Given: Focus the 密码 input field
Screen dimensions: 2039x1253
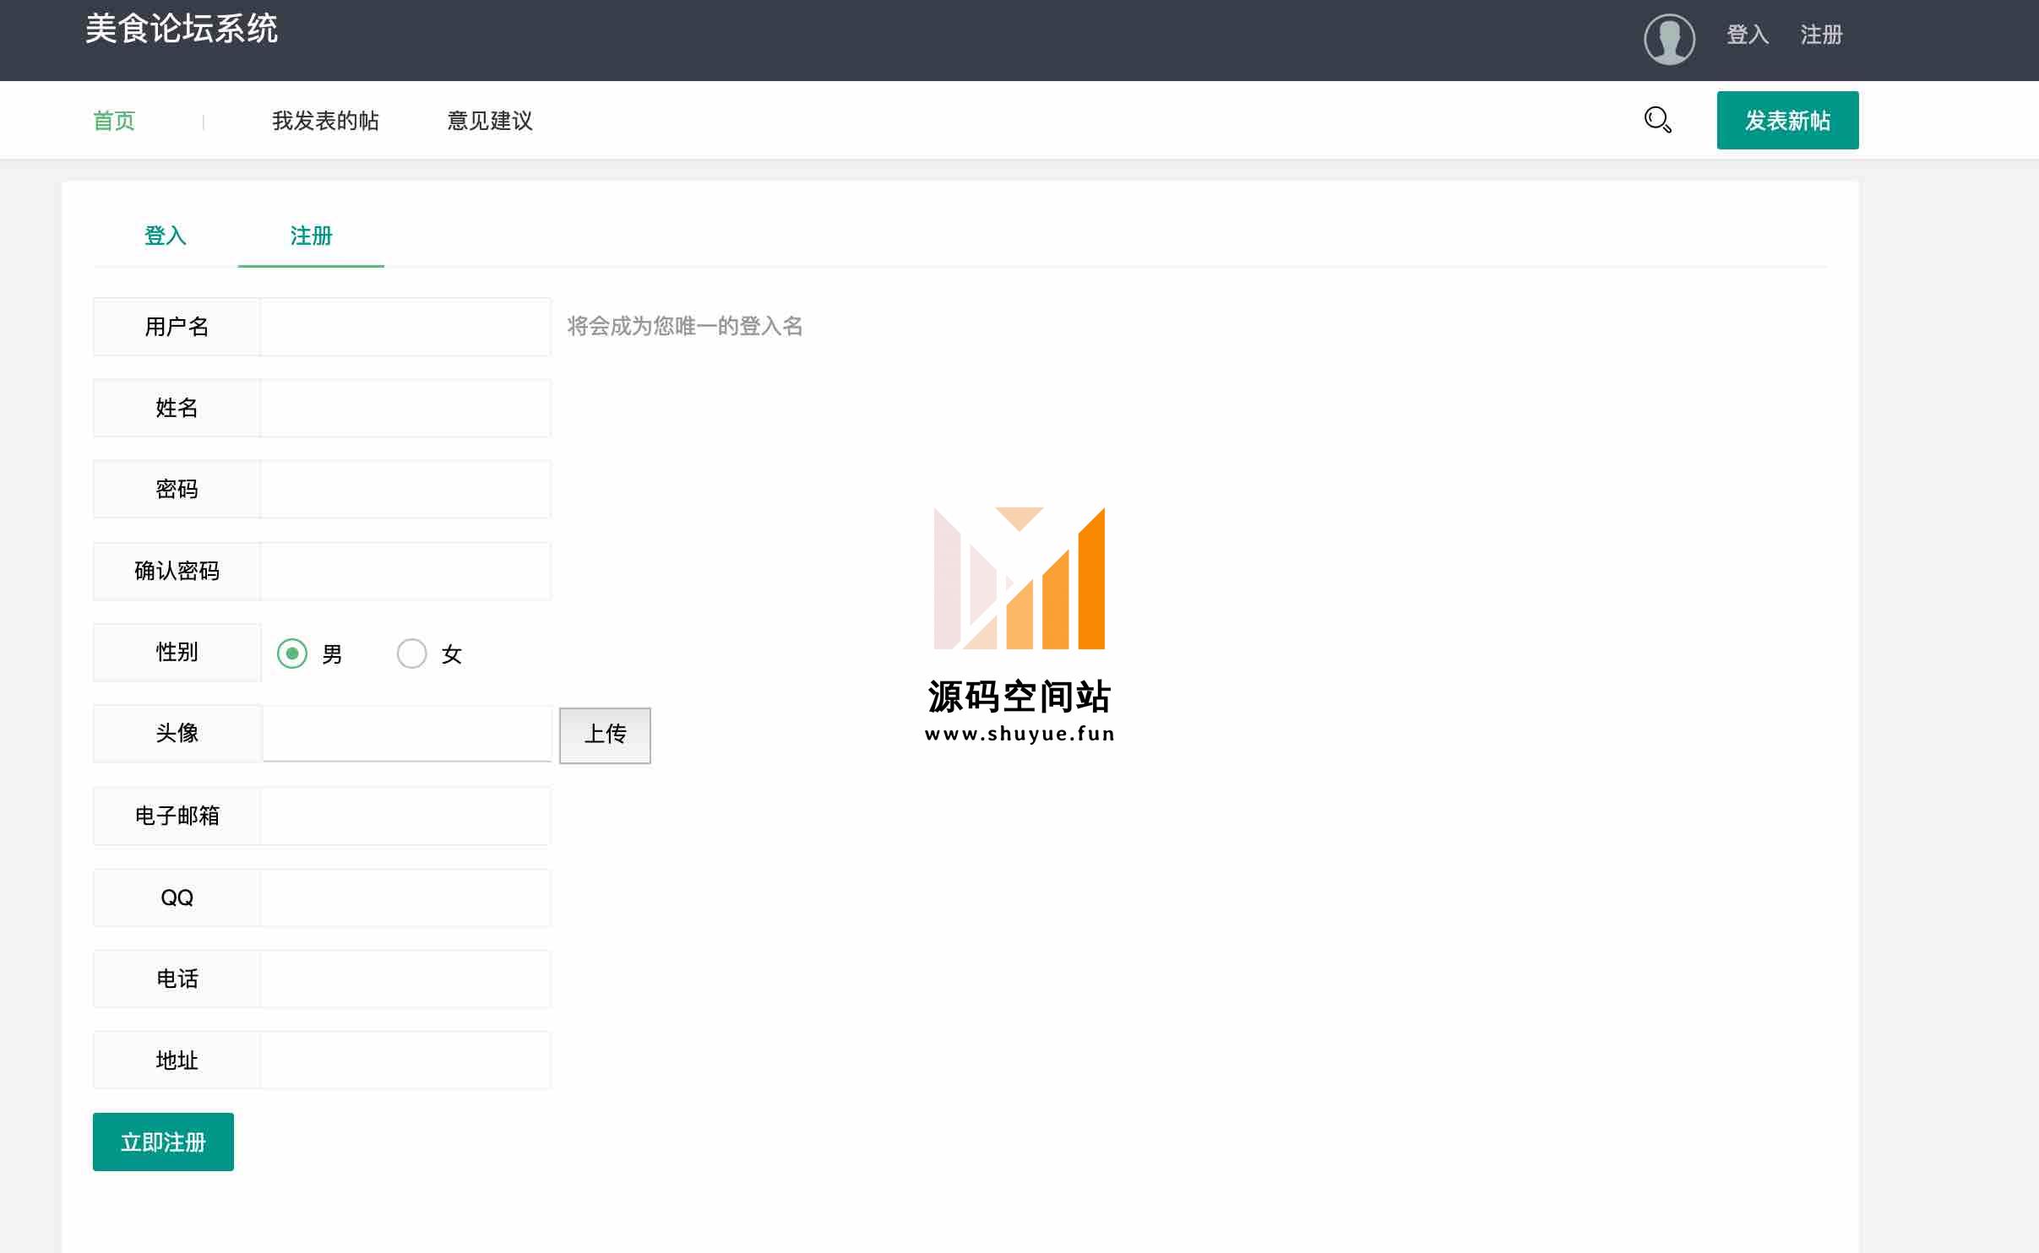Looking at the screenshot, I should pyautogui.click(x=405, y=489).
